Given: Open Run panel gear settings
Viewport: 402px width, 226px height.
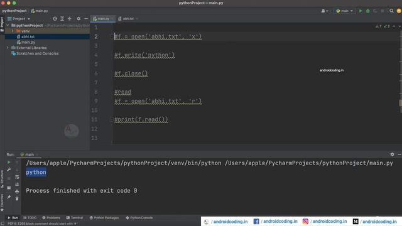Looking at the screenshot, I should pyautogui.click(x=392, y=154).
